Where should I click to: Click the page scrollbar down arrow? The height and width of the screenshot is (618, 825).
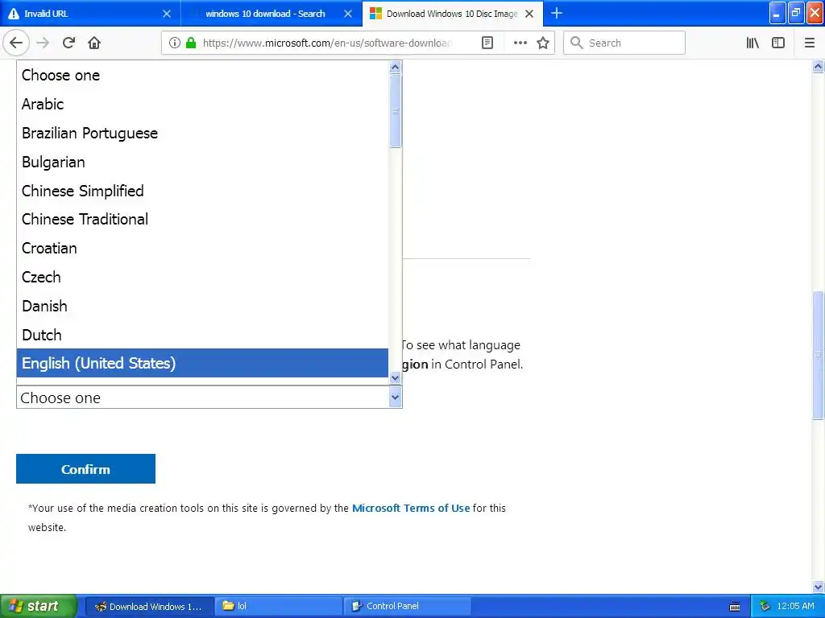[819, 587]
